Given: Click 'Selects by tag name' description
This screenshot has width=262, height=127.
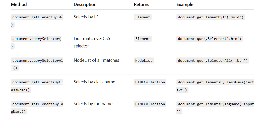Looking at the screenshot, I should point(93,104).
